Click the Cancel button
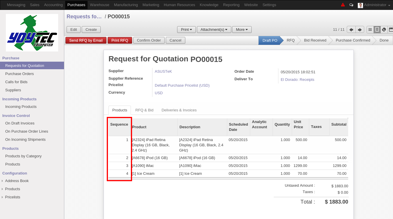Screen dimensions: 393x219 pyautogui.click(x=175, y=40)
